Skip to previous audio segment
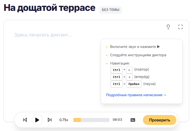The image size is (192, 131). pos(25,120)
